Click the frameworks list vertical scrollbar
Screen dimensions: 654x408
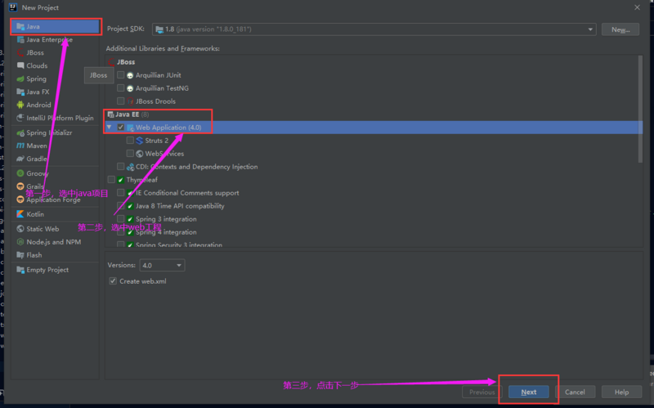click(x=640, y=110)
